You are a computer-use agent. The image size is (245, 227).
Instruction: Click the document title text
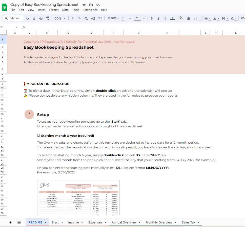44,5
